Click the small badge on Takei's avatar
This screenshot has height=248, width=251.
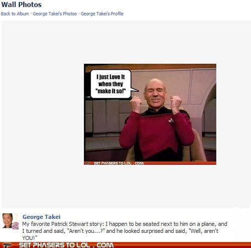click(x=15, y=226)
